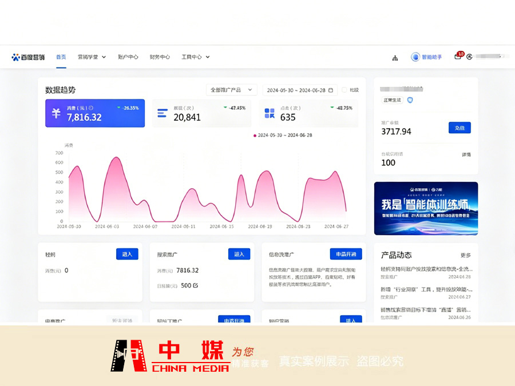Screen dimensions: 515x386
Task: Open the 首页 tab
Action: pyautogui.click(x=61, y=57)
